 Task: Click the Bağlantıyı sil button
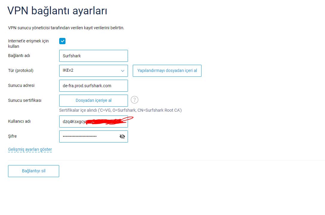pos(33,171)
